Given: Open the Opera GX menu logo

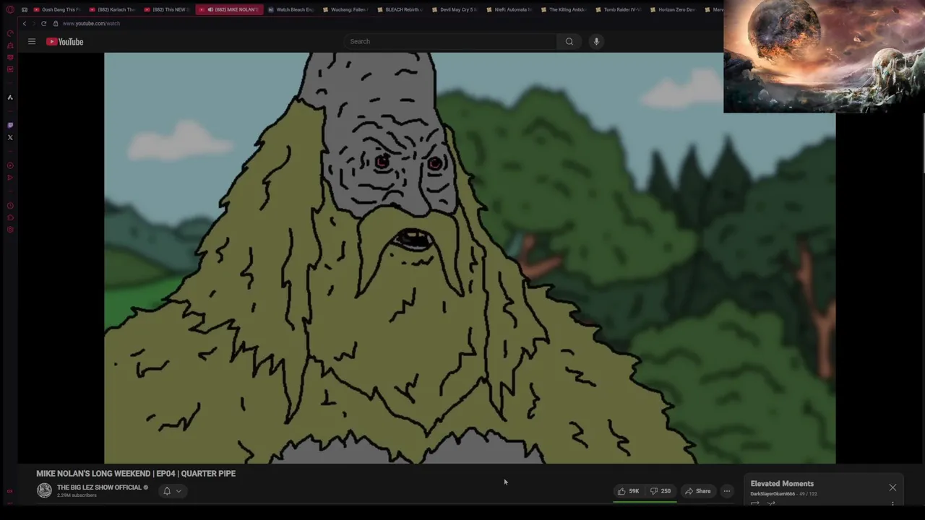Looking at the screenshot, I should (x=10, y=9).
